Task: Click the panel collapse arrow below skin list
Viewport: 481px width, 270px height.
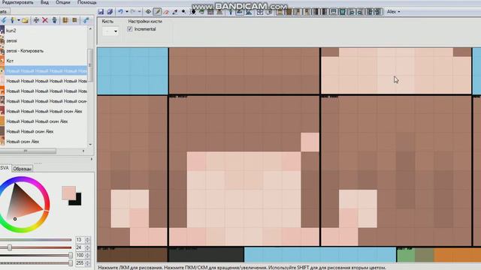Action: tap(91, 159)
